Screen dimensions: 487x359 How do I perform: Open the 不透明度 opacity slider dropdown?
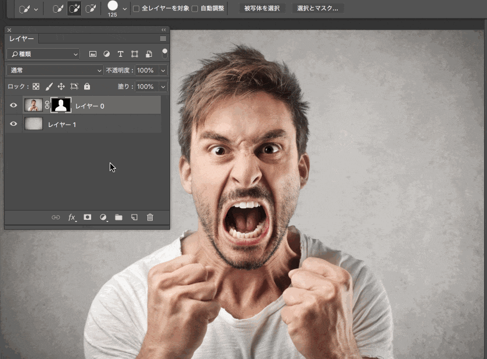click(163, 70)
